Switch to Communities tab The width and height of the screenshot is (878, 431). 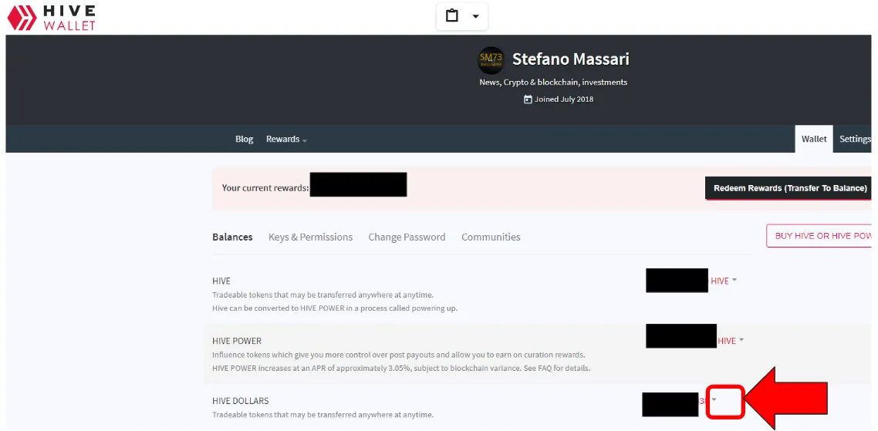(x=491, y=237)
